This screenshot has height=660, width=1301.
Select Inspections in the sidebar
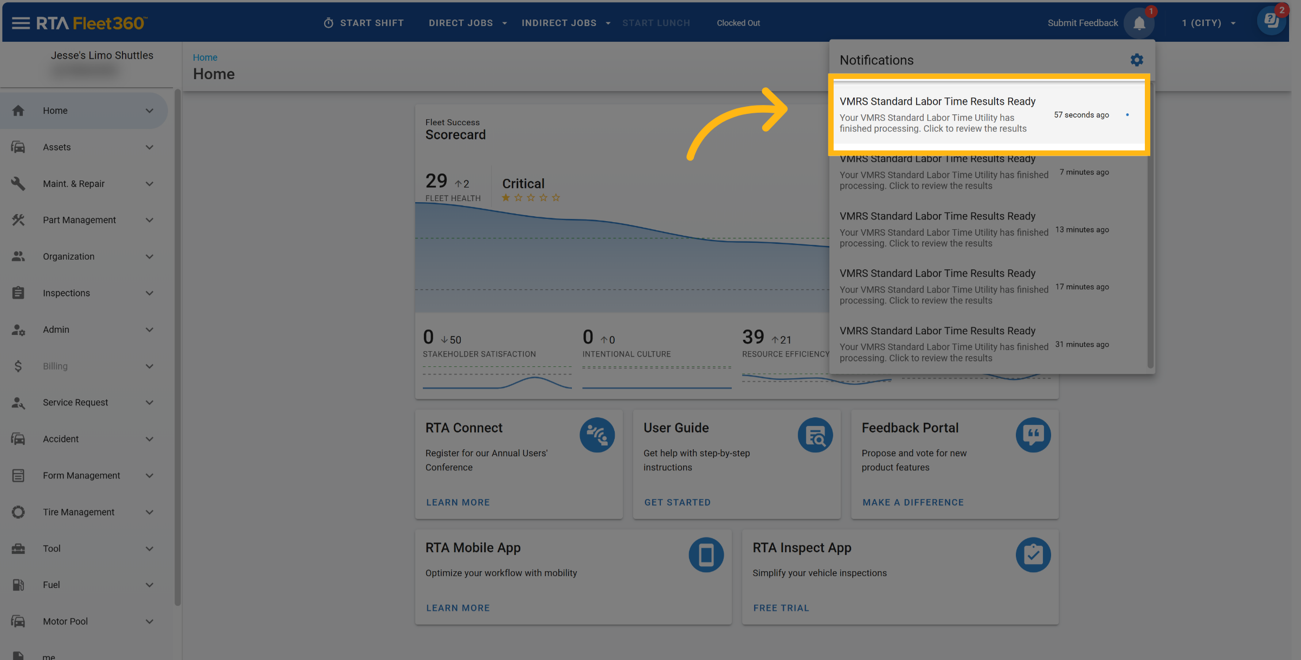point(67,293)
